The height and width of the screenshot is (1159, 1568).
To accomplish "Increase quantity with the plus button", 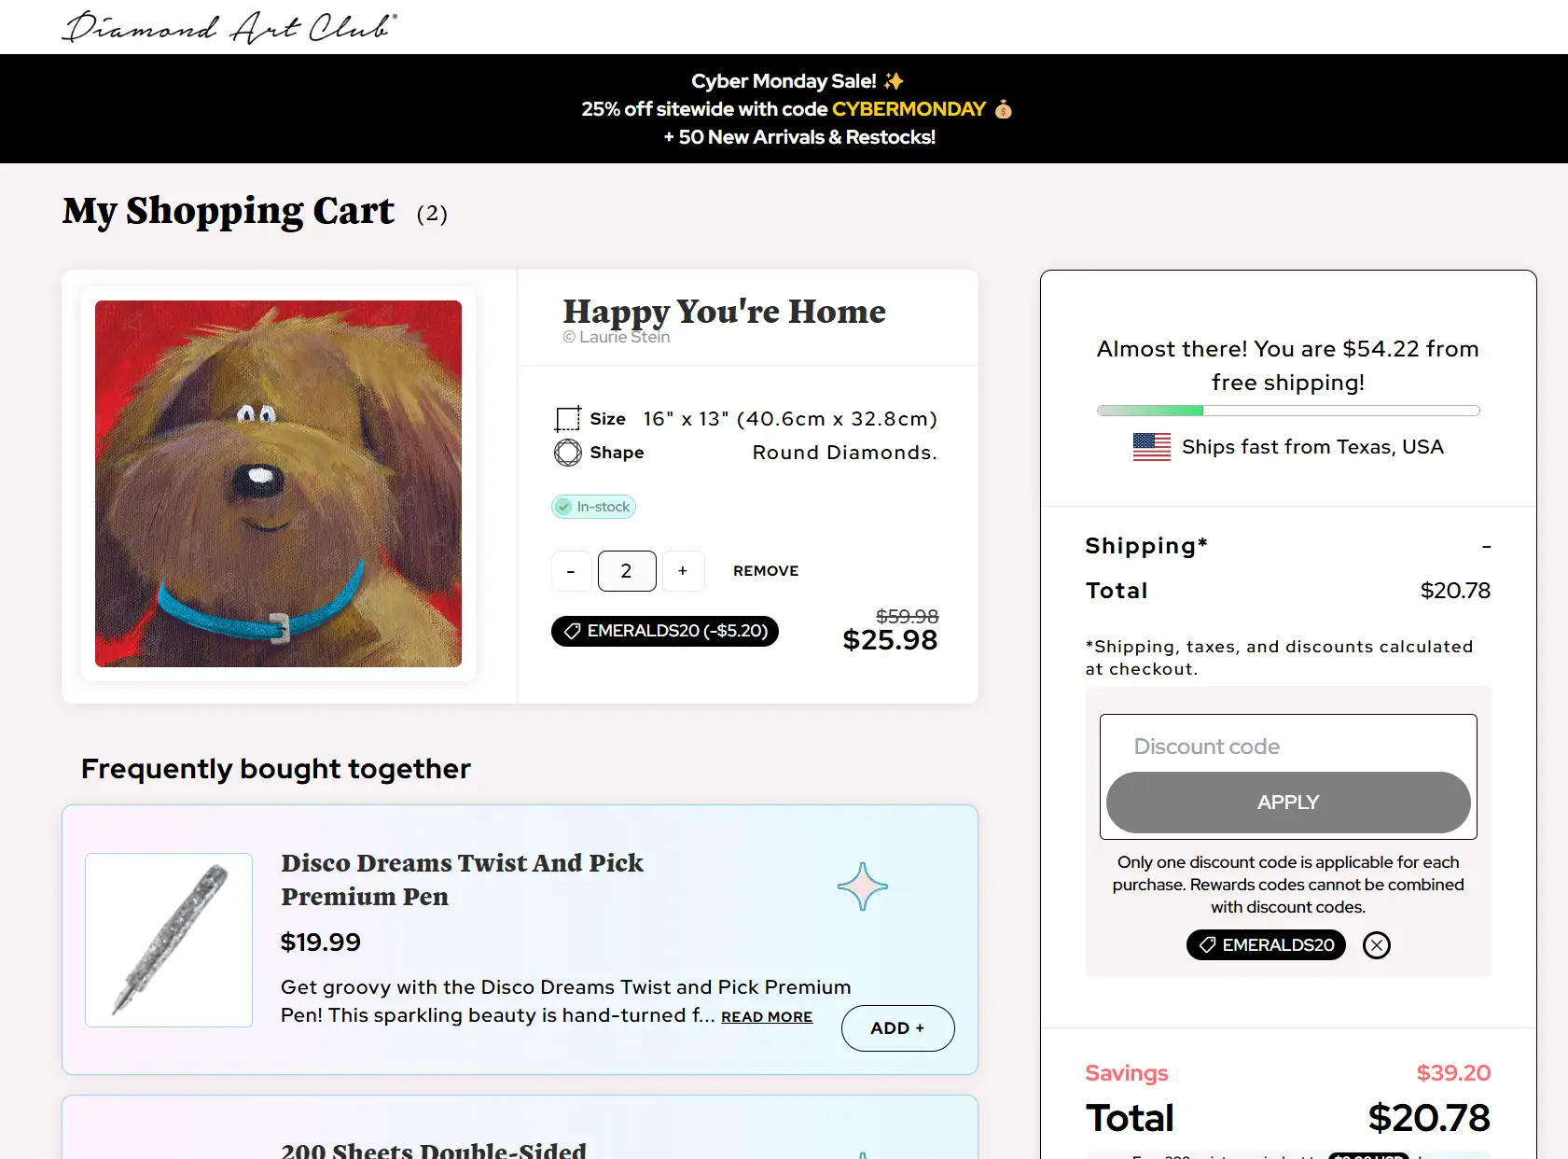I will click(x=683, y=571).
